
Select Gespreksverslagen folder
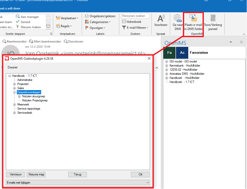(29, 92)
